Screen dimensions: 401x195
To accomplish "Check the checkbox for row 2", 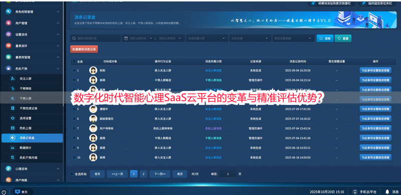I will pyautogui.click(x=74, y=80).
